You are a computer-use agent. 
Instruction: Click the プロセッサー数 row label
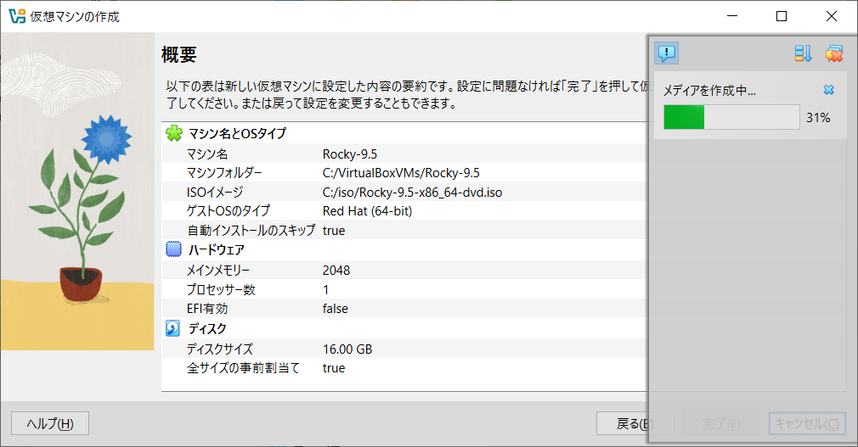pyautogui.click(x=221, y=289)
